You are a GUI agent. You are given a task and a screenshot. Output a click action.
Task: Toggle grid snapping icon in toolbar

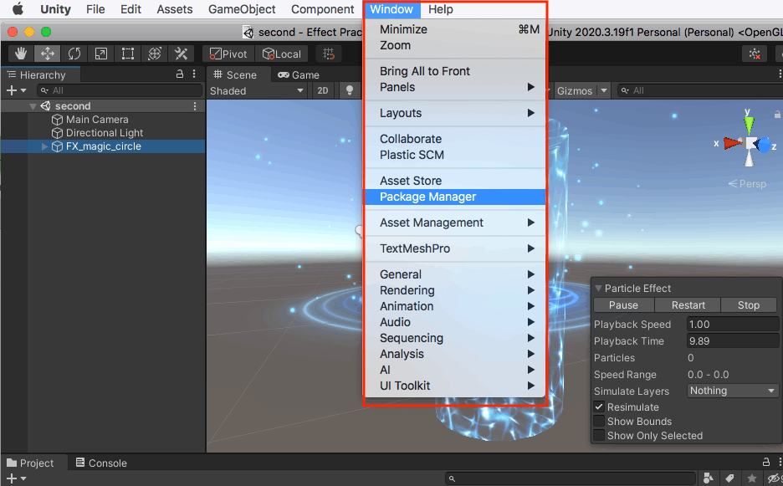[329, 54]
